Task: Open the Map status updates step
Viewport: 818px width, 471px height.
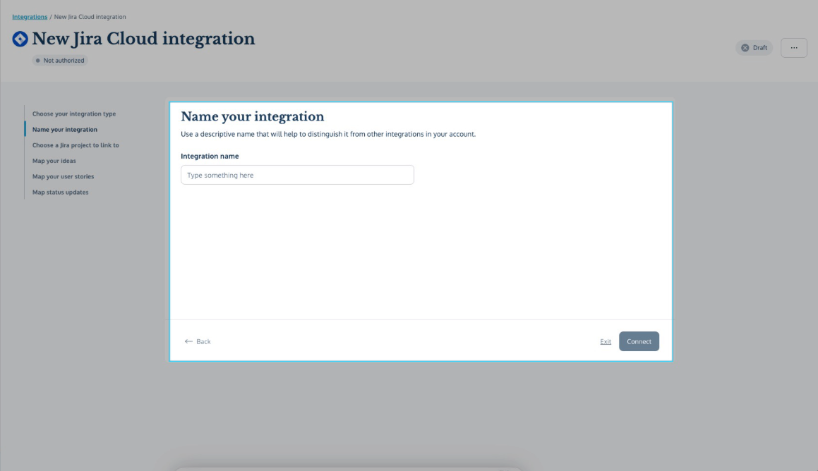Action: pos(61,192)
